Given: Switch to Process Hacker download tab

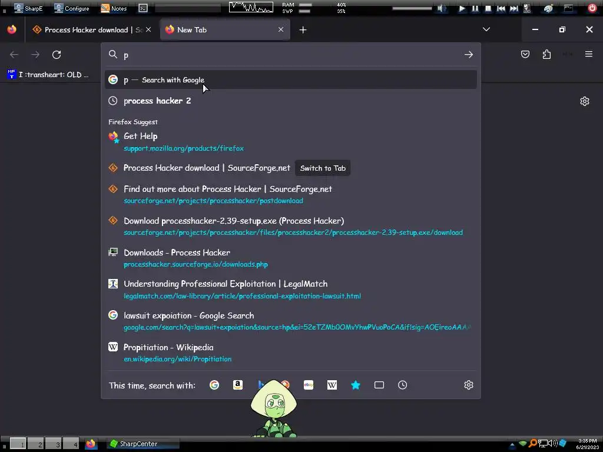Looking at the screenshot, I should (88, 29).
